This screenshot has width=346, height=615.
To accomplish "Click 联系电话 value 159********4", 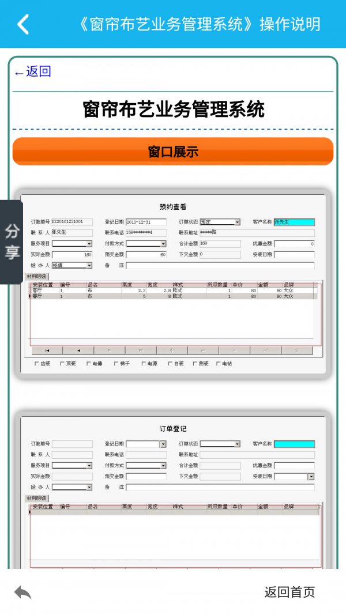I will click(146, 233).
